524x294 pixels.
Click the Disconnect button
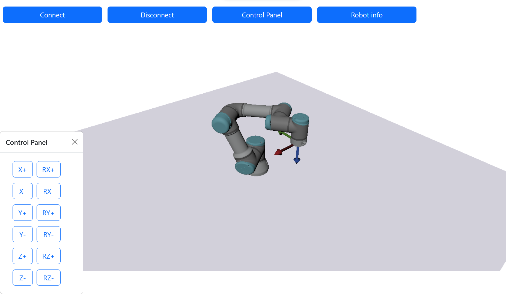(x=157, y=15)
